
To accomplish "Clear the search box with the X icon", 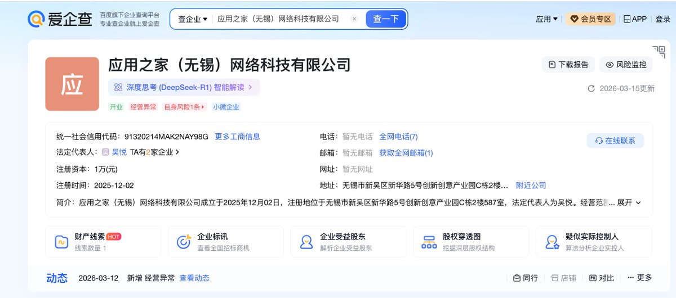I will tap(354, 19).
